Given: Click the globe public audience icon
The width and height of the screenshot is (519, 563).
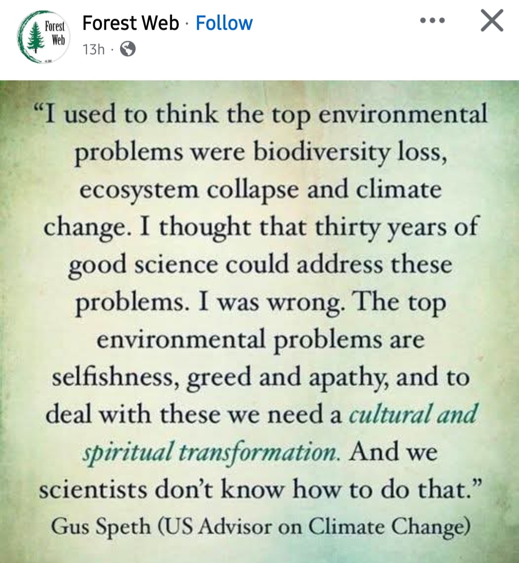Looking at the screenshot, I should click(127, 49).
